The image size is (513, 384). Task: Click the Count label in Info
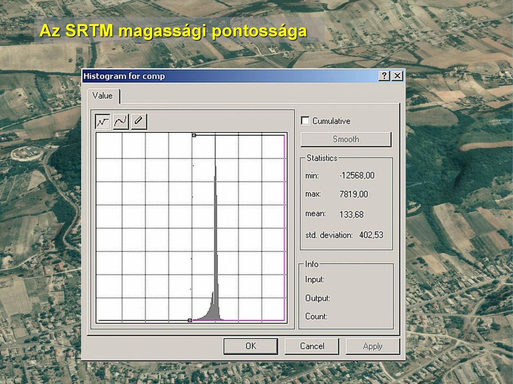tap(316, 316)
